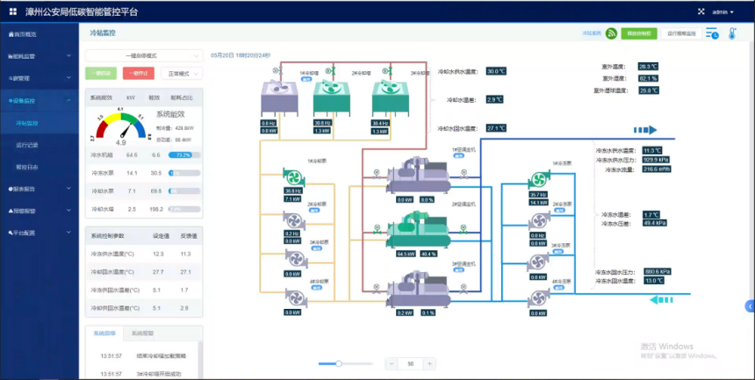Viewport: 755px width, 380px height.
Task: Click the green one-key start button
Action: click(x=101, y=73)
